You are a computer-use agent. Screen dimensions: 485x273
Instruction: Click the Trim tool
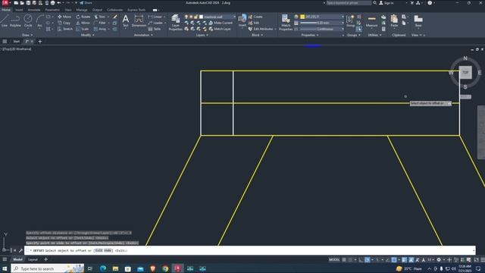(x=99, y=17)
